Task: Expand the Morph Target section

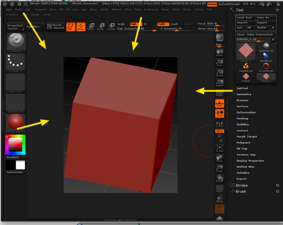Action: 247,137
